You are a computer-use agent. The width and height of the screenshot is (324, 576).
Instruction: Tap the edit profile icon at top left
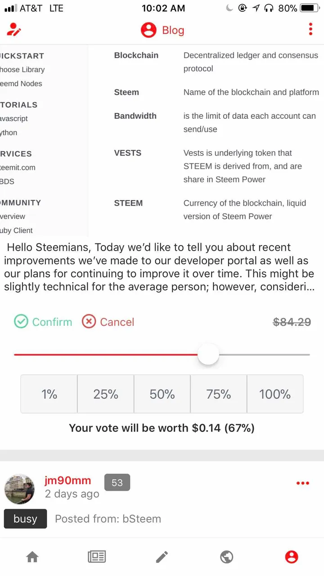coord(14,30)
